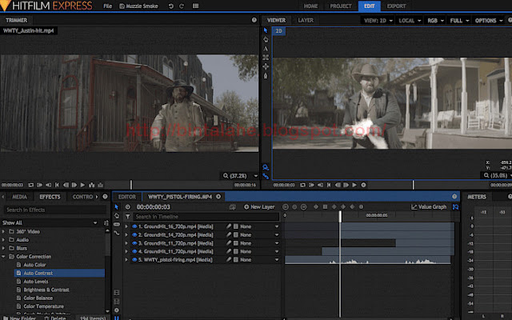Switch to the HOME screen tab
Screen dimensions: 512x320
(310, 6)
